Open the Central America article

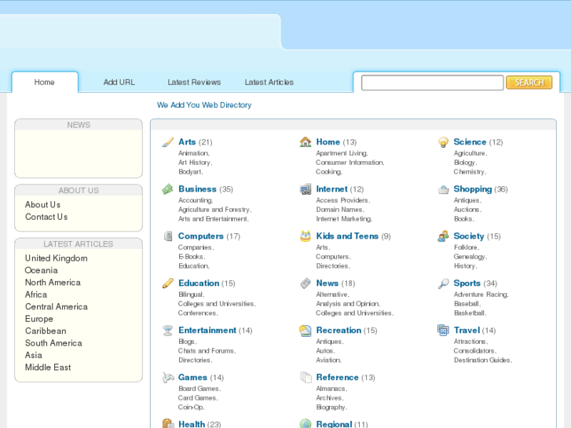point(57,307)
